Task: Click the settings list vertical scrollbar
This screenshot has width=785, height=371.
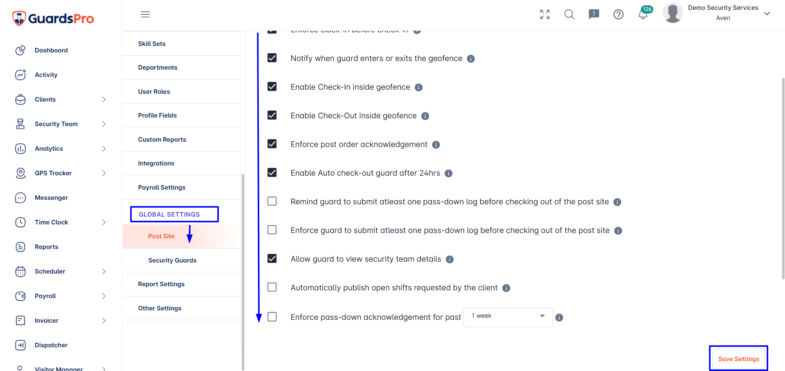Action: click(243, 272)
